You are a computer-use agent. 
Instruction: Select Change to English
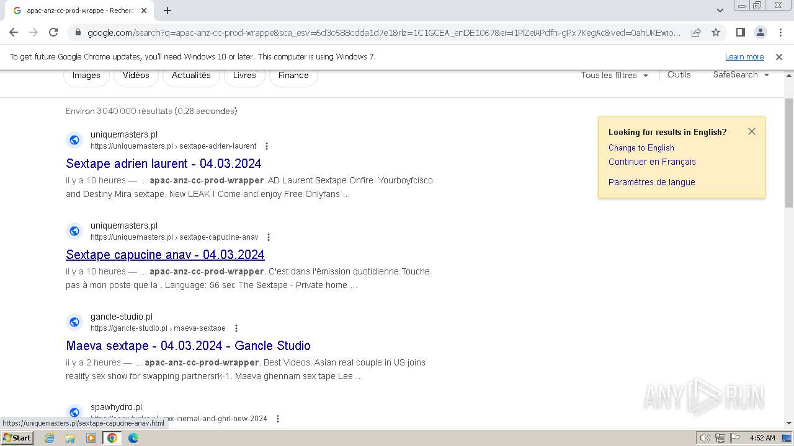coord(641,147)
